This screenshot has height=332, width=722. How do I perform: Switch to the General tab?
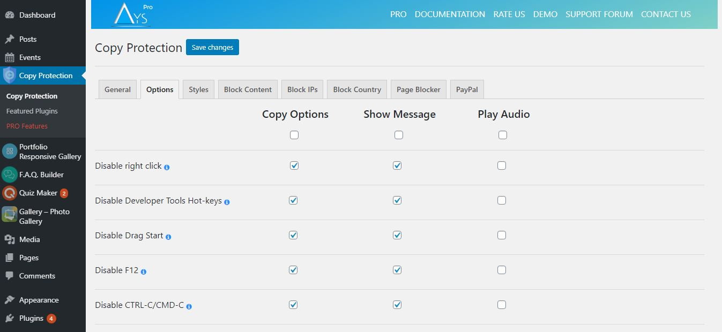[x=117, y=89]
